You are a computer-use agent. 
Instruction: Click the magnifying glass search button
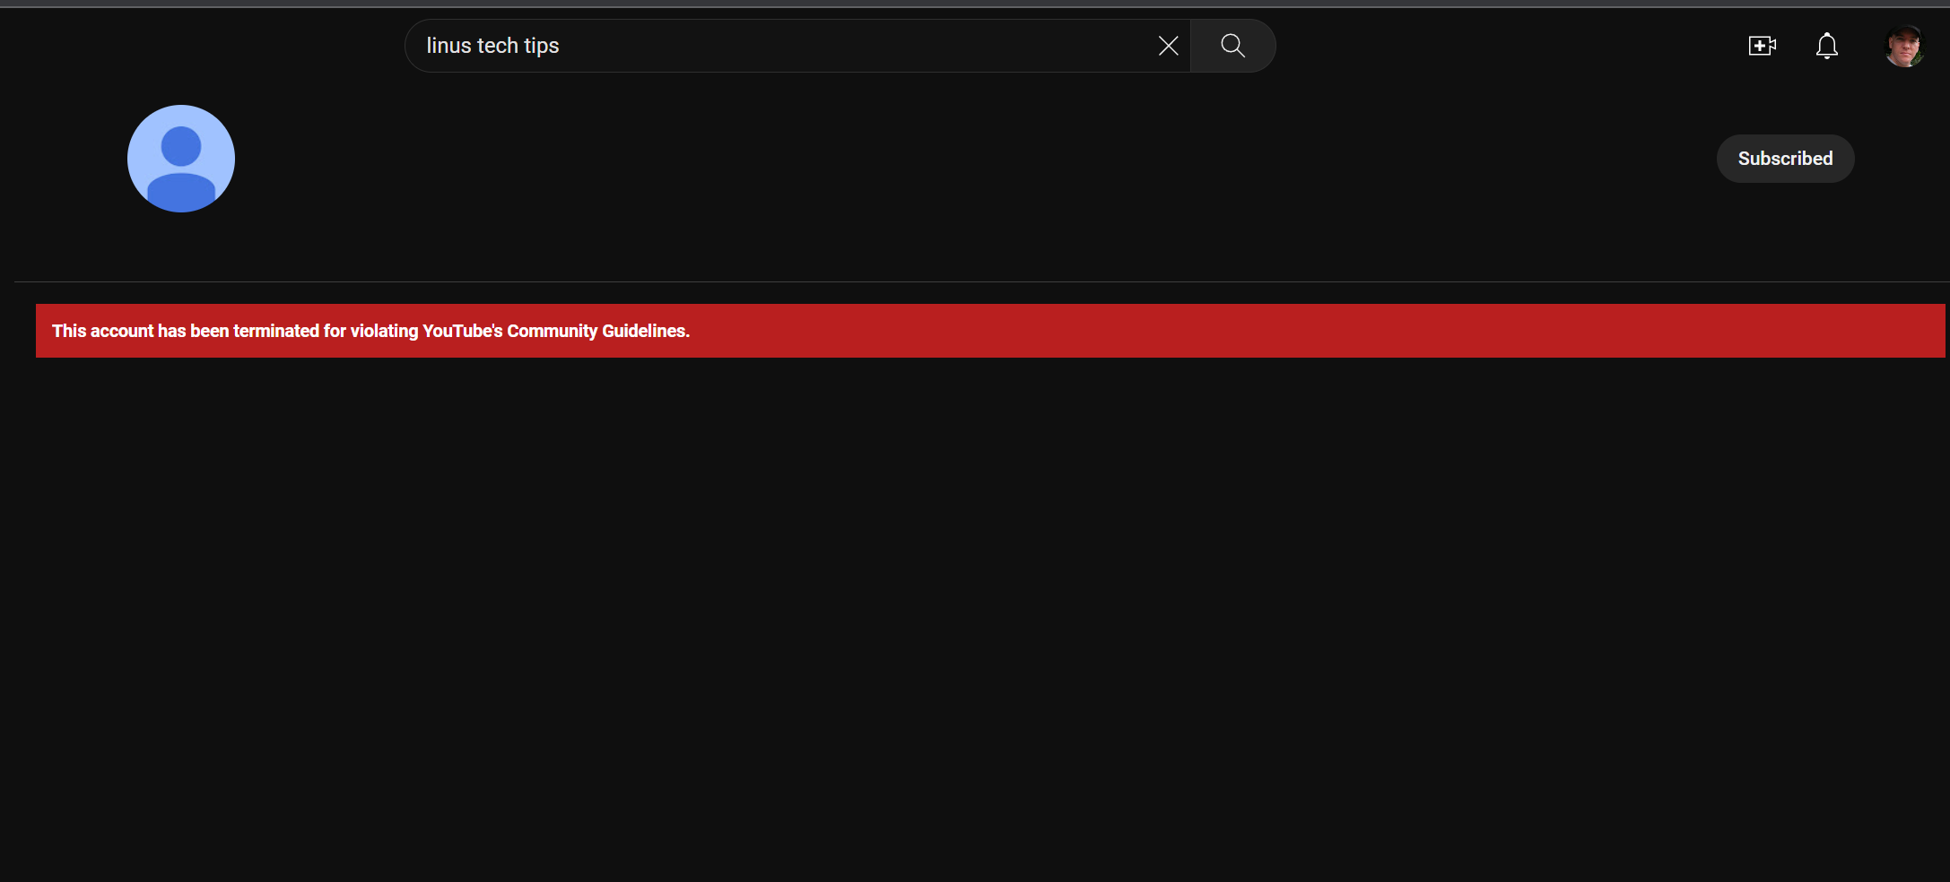pos(1233,46)
